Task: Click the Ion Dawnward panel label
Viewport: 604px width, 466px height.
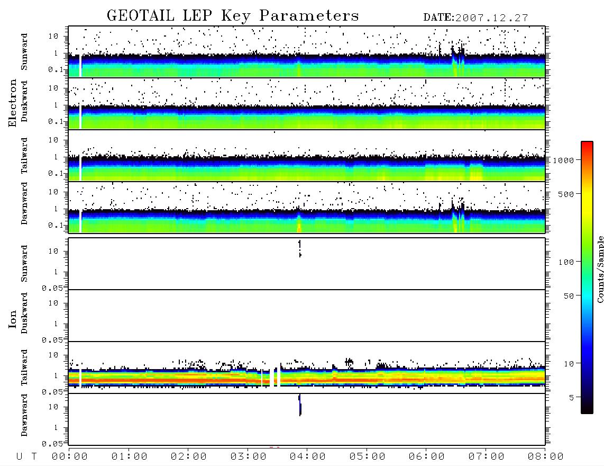Action: (24, 415)
